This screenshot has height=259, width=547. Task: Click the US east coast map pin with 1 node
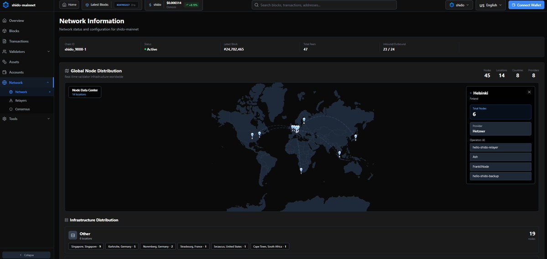coord(259,134)
